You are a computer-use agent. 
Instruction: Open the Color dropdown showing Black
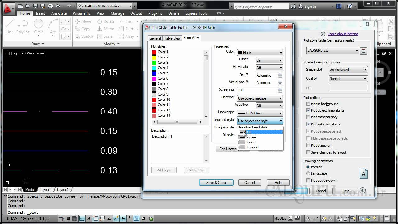pyautogui.click(x=260, y=53)
